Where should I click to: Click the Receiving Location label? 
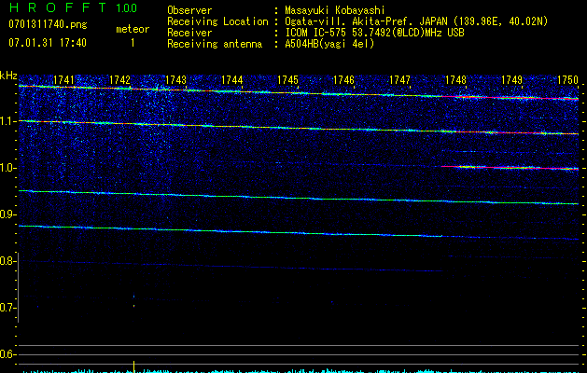point(217,21)
